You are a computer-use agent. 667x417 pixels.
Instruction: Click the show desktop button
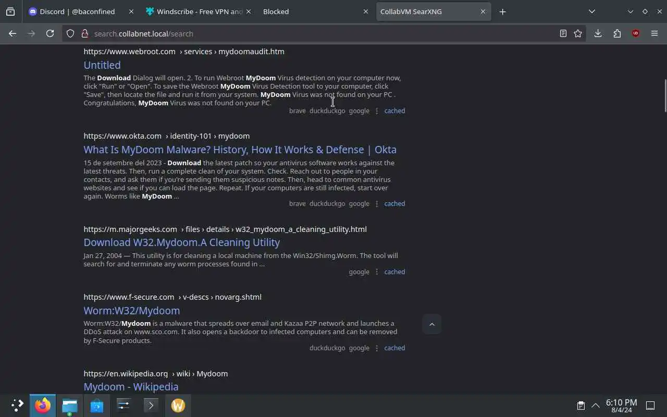coord(650,406)
